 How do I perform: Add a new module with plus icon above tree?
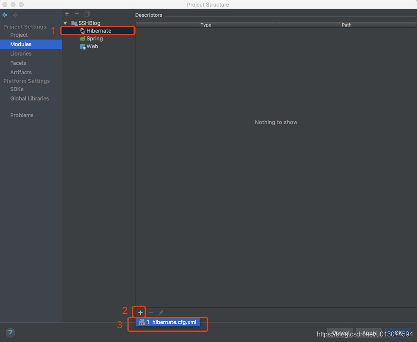tap(67, 14)
